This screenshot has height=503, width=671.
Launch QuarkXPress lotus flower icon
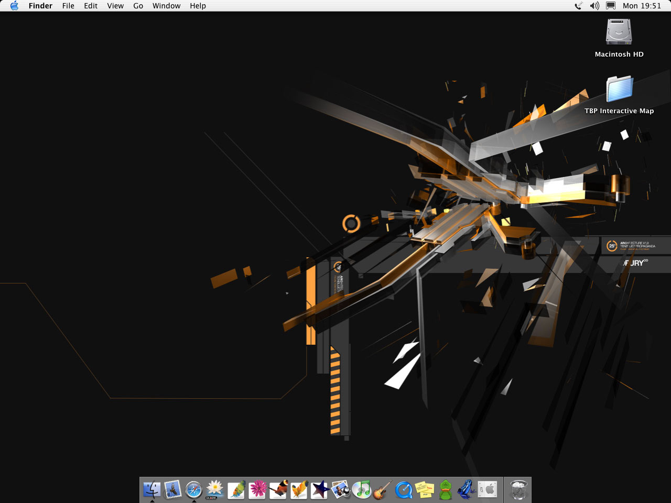coord(215,490)
